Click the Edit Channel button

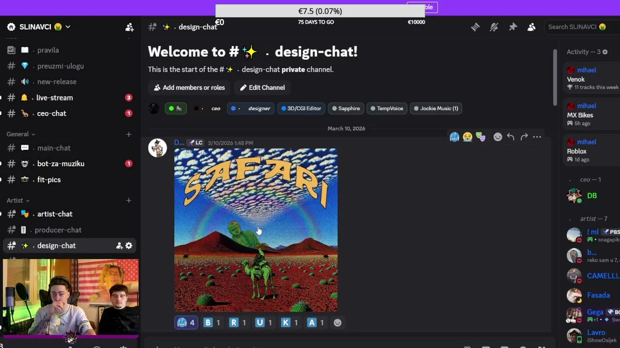coord(263,87)
